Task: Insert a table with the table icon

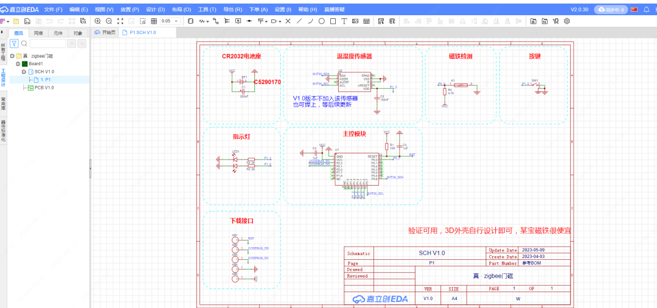Action: pos(366,21)
